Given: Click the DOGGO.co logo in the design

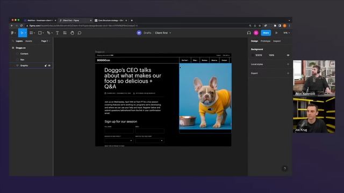Looking at the screenshot, I should (104, 60).
